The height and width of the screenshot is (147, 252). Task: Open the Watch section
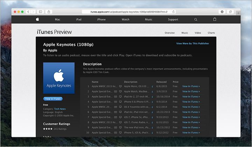coord(125,20)
